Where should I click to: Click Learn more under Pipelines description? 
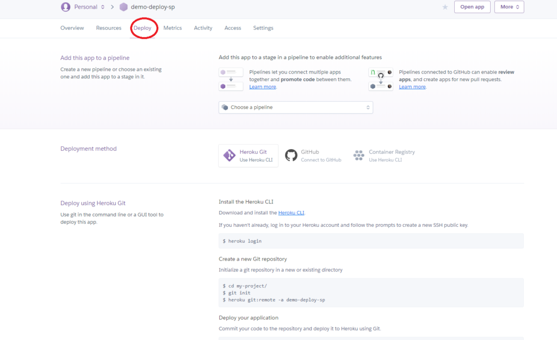(263, 86)
